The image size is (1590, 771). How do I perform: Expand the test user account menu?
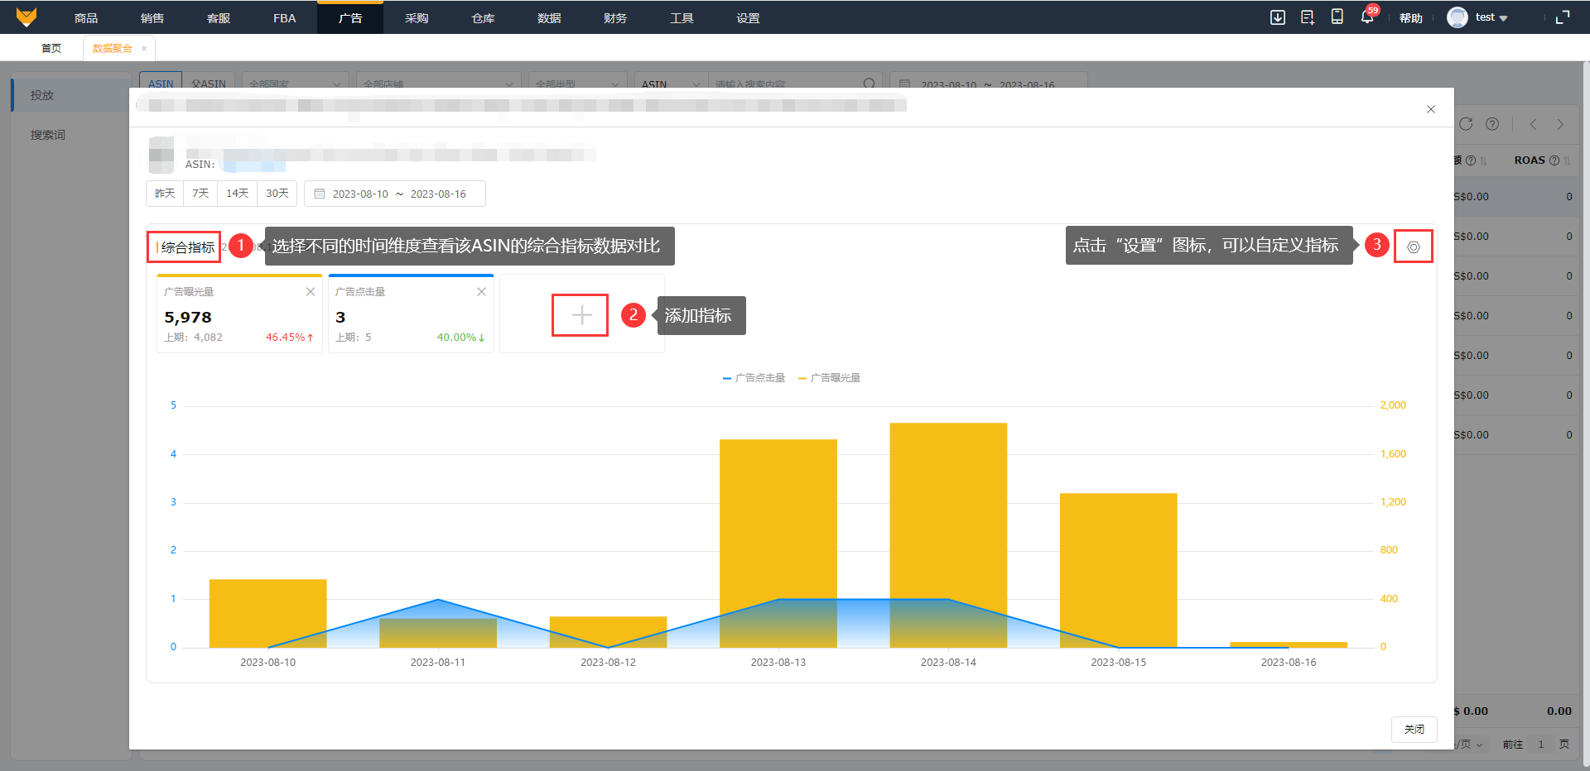click(x=1478, y=17)
